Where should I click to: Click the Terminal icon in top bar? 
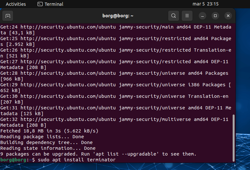40,4
